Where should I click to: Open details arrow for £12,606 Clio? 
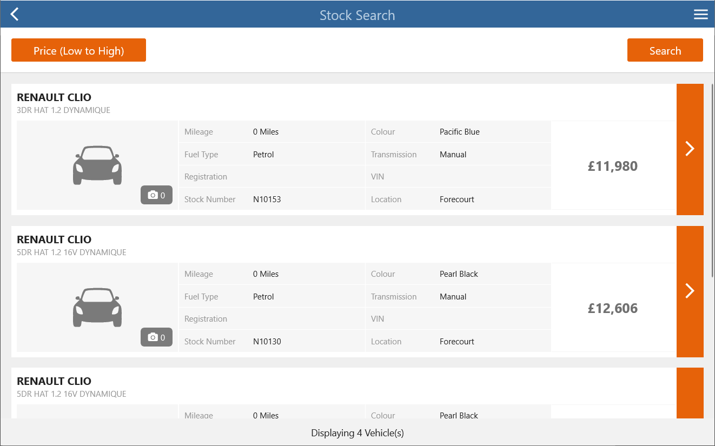690,291
